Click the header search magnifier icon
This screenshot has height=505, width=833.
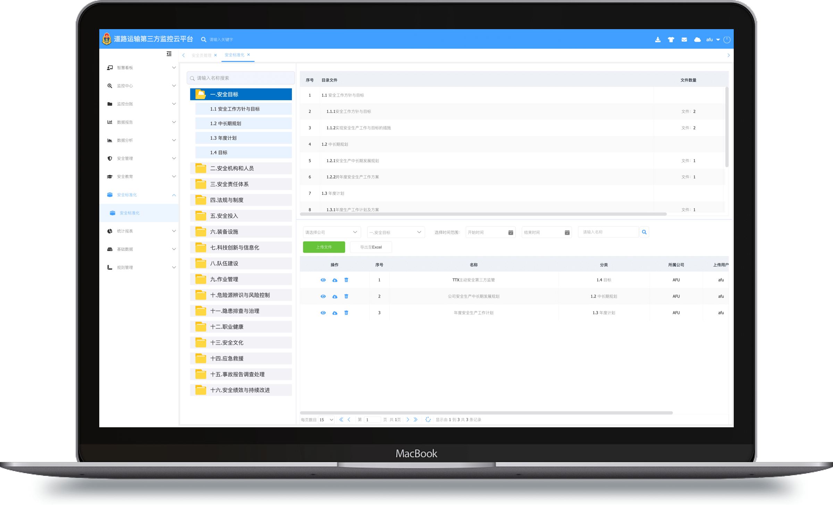[x=204, y=40]
